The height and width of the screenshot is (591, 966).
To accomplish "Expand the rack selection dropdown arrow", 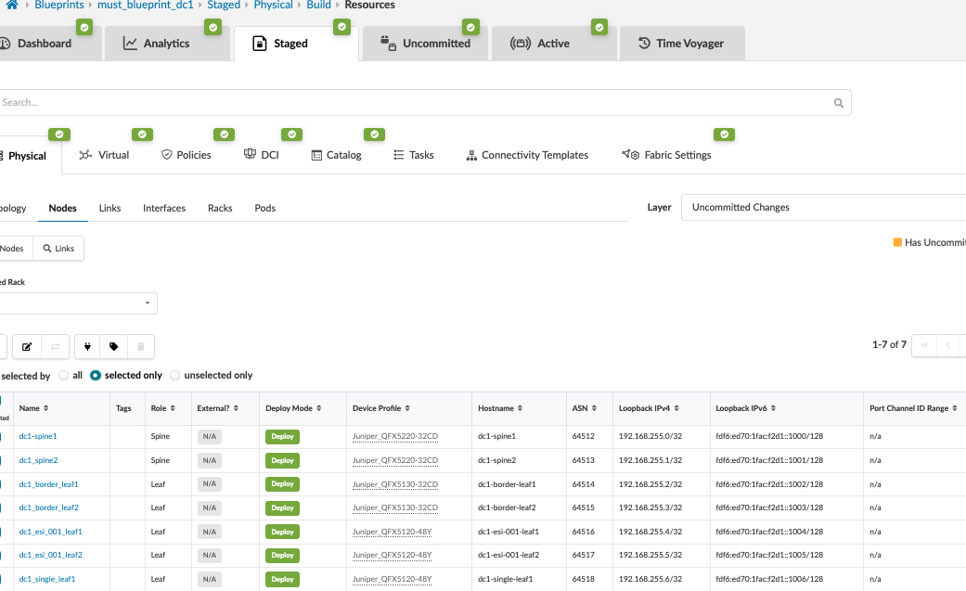I will pos(148,303).
